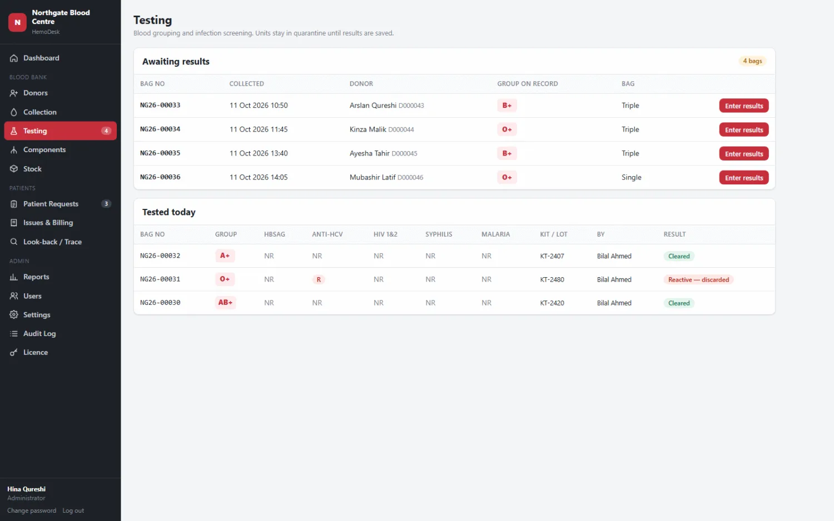Open the Stock menu item
The height and width of the screenshot is (521, 834).
[60, 169]
